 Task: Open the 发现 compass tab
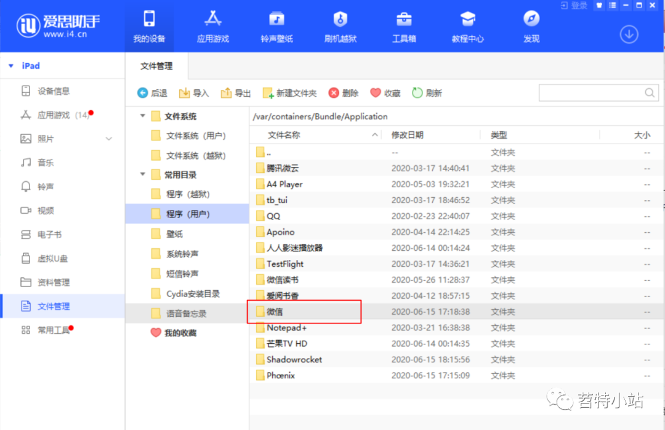tap(531, 26)
